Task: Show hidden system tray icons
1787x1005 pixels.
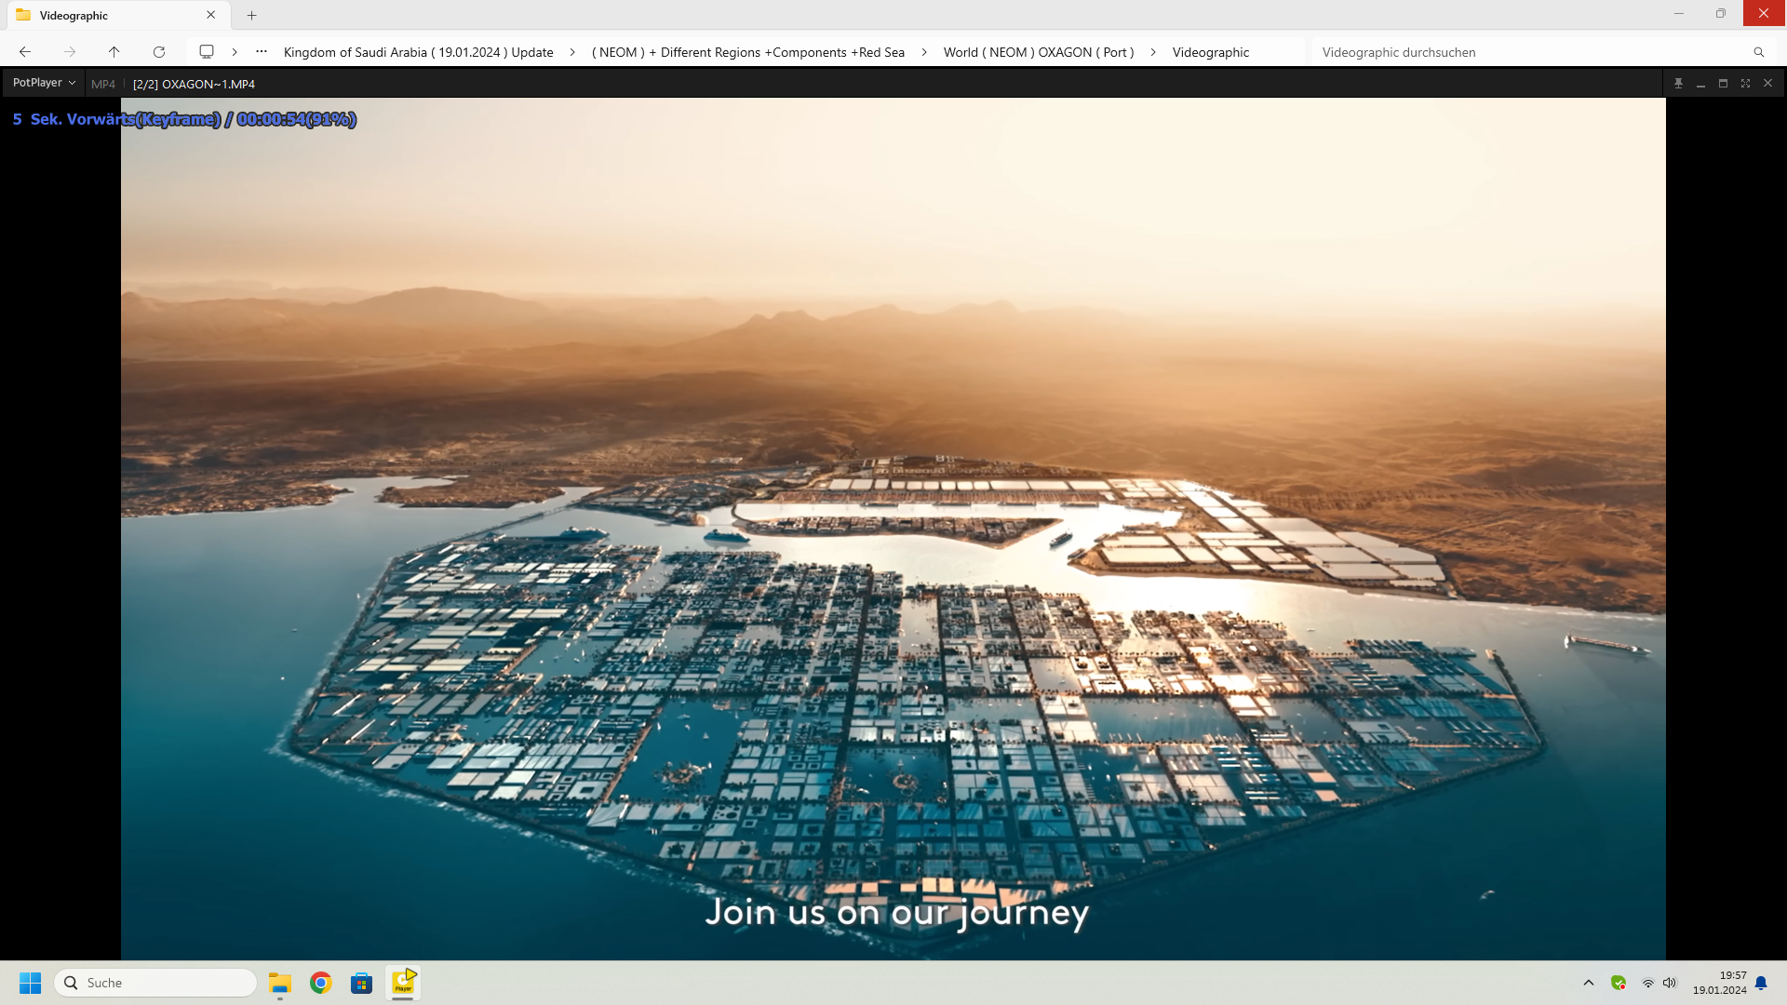Action: (1589, 983)
